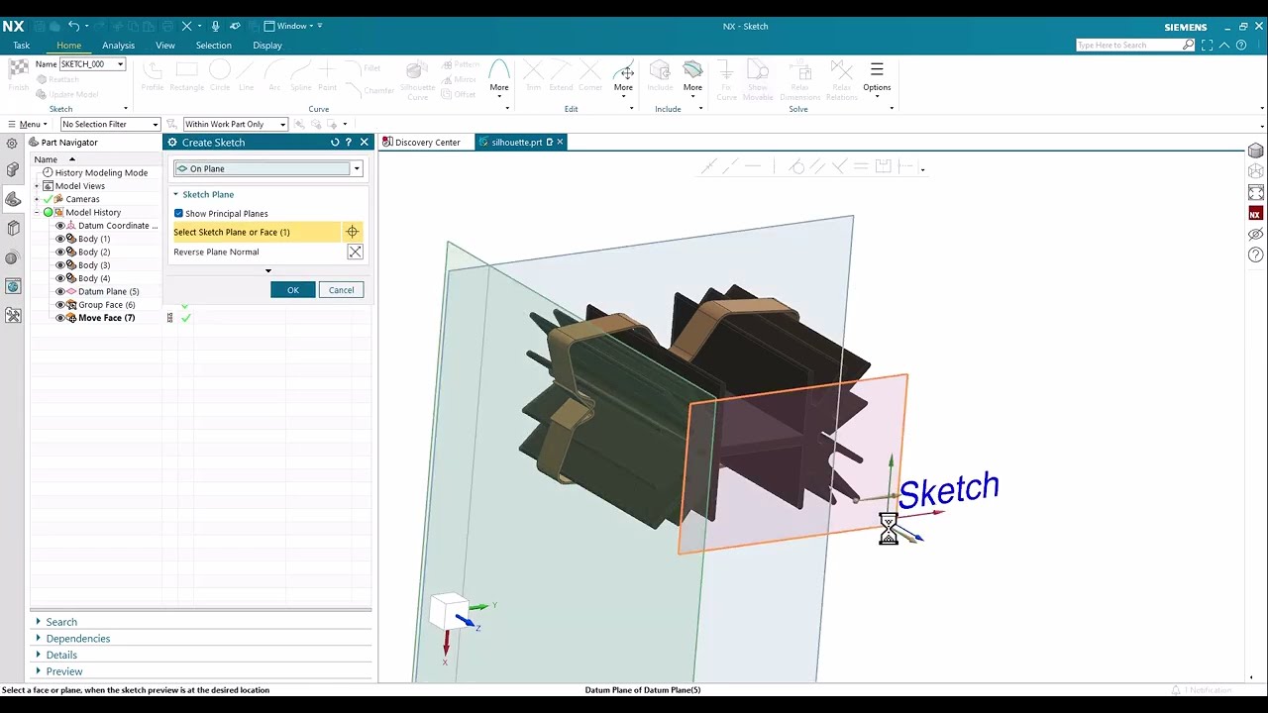The width and height of the screenshot is (1268, 713).
Task: Expand the Preview panel
Action: coord(39,671)
